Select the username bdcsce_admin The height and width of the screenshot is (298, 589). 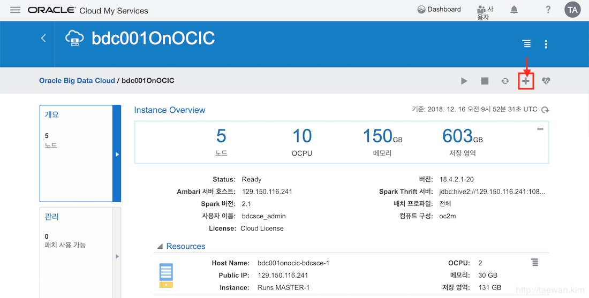[x=264, y=216]
